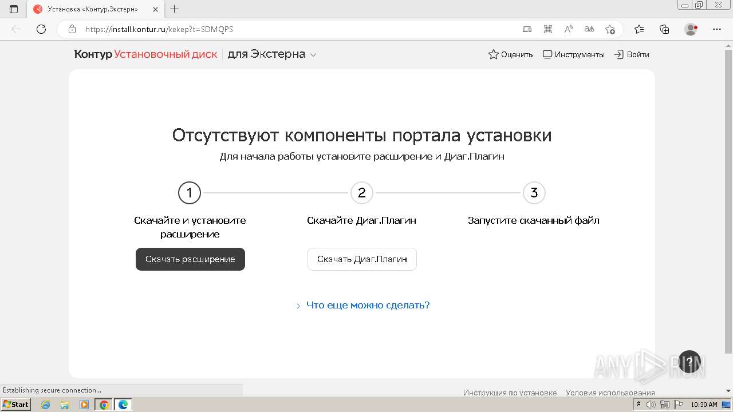
Task: Open Условия использования link
Action: (610, 393)
